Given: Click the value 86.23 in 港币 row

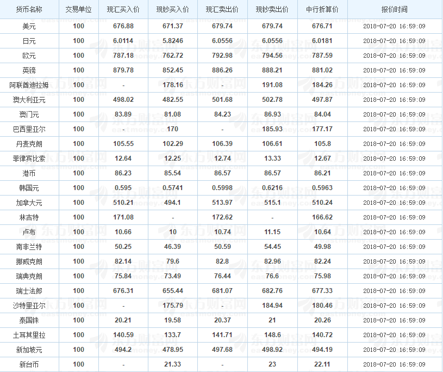Looking at the screenshot, I should [123, 173].
